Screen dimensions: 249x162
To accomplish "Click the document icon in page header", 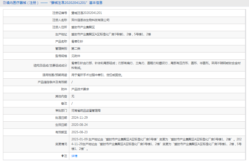I will pos(4,3).
